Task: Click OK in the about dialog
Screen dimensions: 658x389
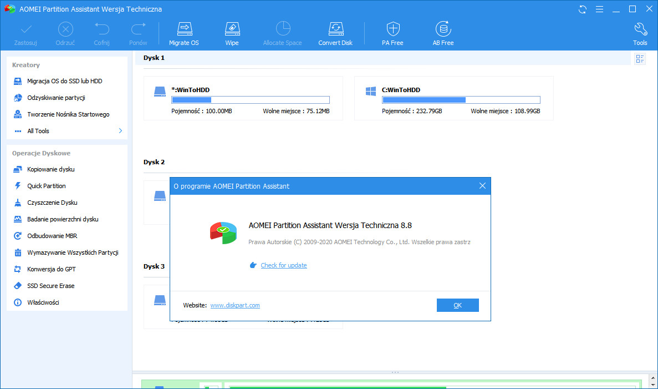Action: pos(458,305)
